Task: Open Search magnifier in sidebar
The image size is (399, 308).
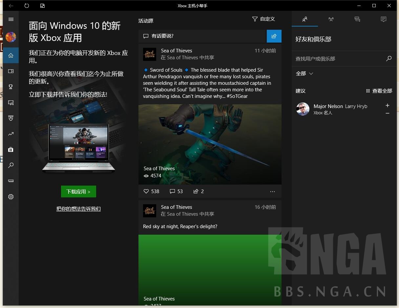Action: 11,165
